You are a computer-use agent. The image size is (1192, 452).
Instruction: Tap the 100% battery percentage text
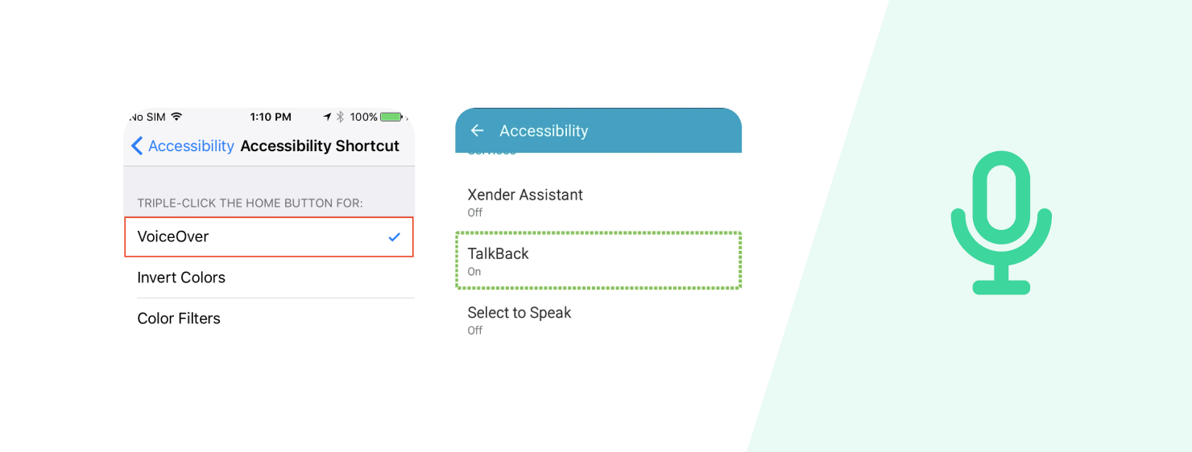364,117
